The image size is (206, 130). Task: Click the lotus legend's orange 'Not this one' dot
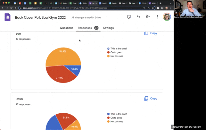click(x=108, y=122)
